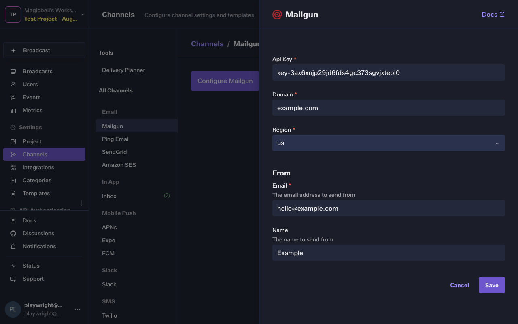Open Integrations settings

(44, 167)
